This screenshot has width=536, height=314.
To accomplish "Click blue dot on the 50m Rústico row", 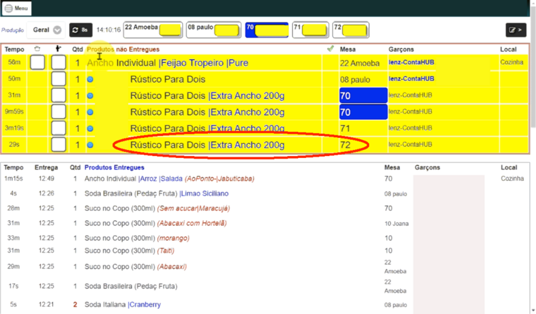I will pyautogui.click(x=90, y=79).
